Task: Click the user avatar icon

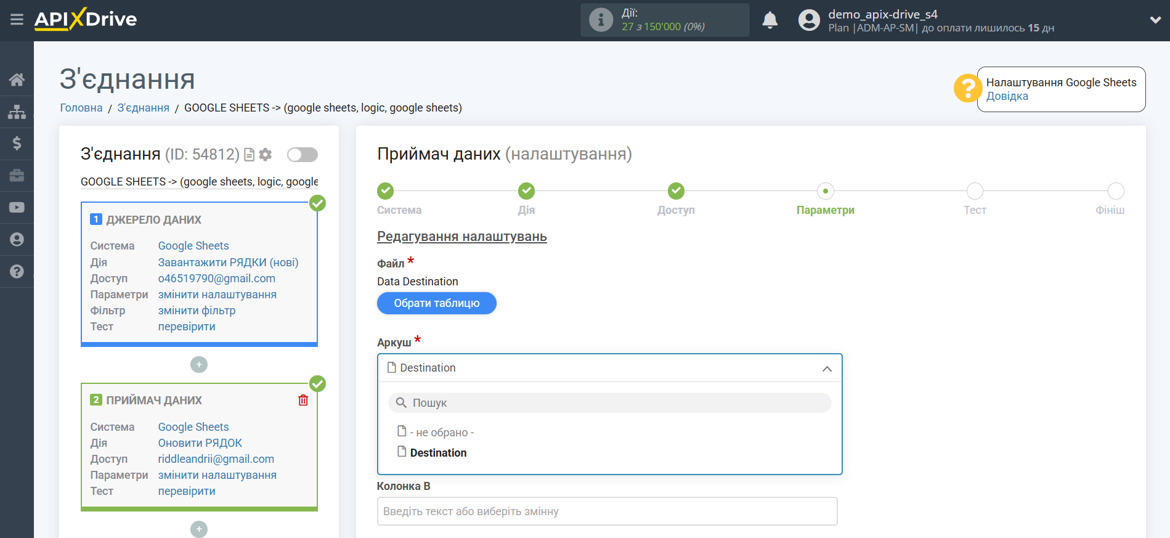Action: pos(809,20)
